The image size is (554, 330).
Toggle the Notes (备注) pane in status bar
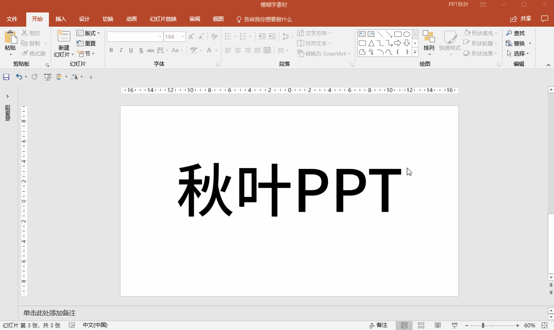pyautogui.click(x=378, y=325)
